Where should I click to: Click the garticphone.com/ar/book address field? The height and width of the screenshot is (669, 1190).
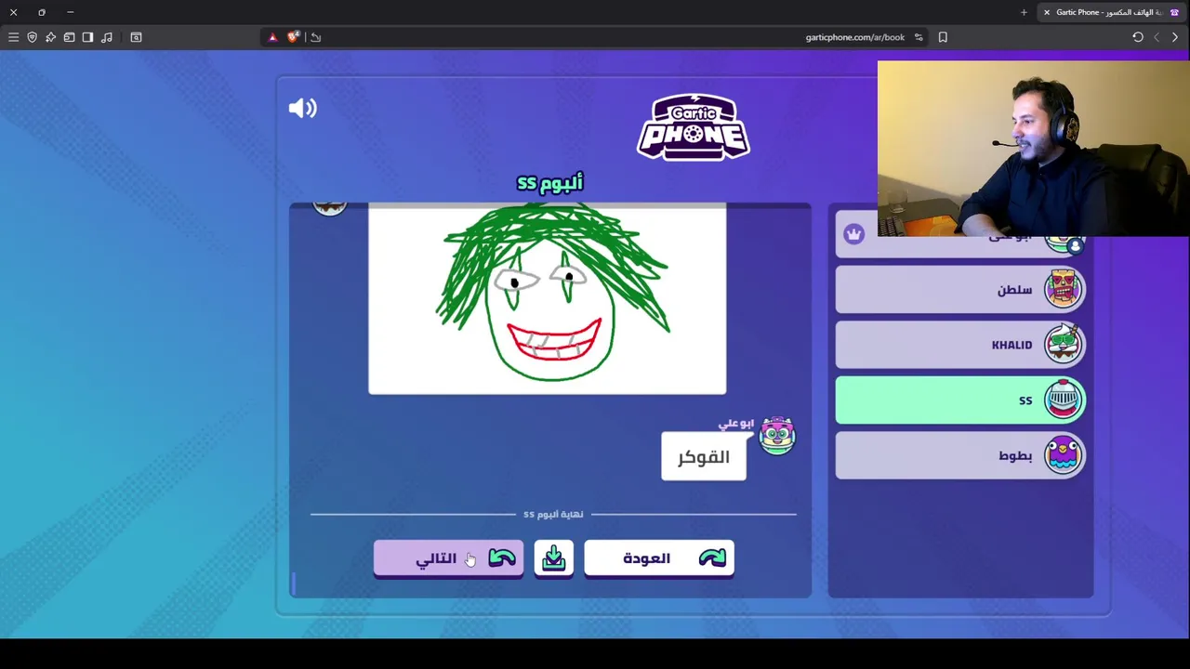(x=855, y=37)
